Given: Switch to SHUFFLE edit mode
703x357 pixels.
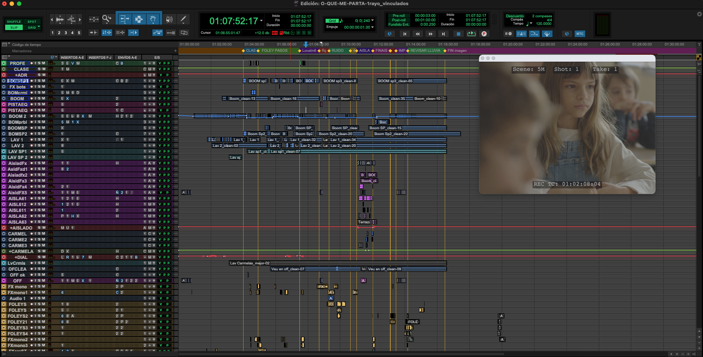Looking at the screenshot, I should [x=14, y=22].
